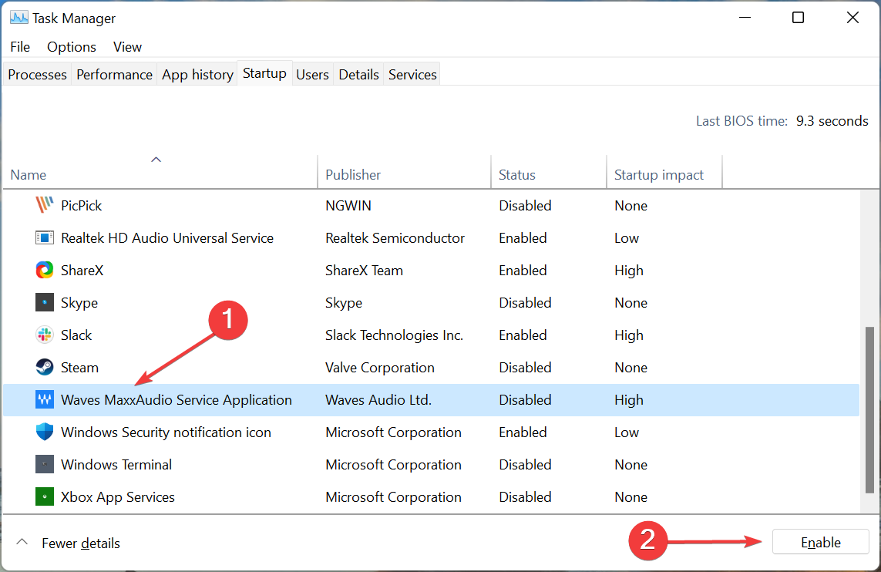
Task: Click the Slack app icon
Action: click(45, 335)
